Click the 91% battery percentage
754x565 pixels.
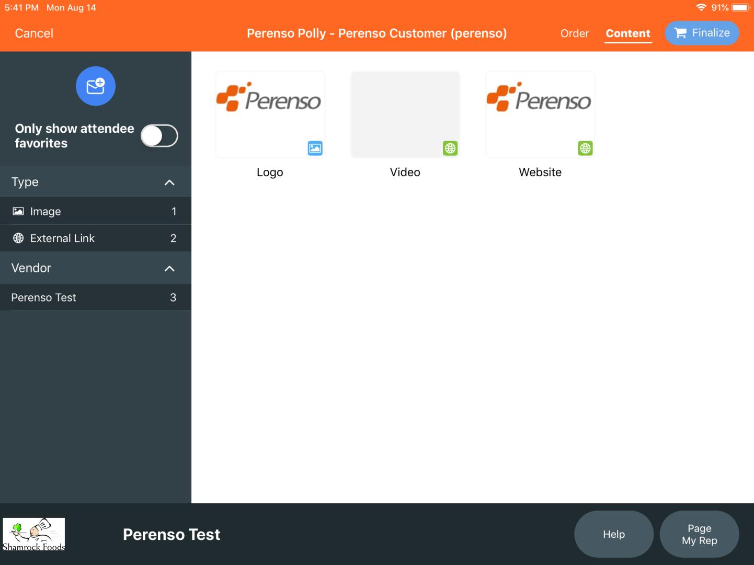(x=720, y=7)
